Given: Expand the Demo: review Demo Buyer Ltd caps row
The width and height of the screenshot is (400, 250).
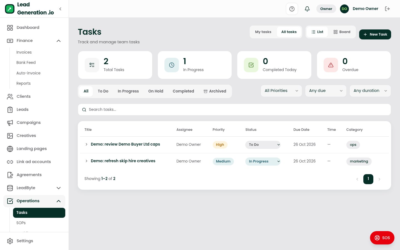Looking at the screenshot, I should pos(86,144).
